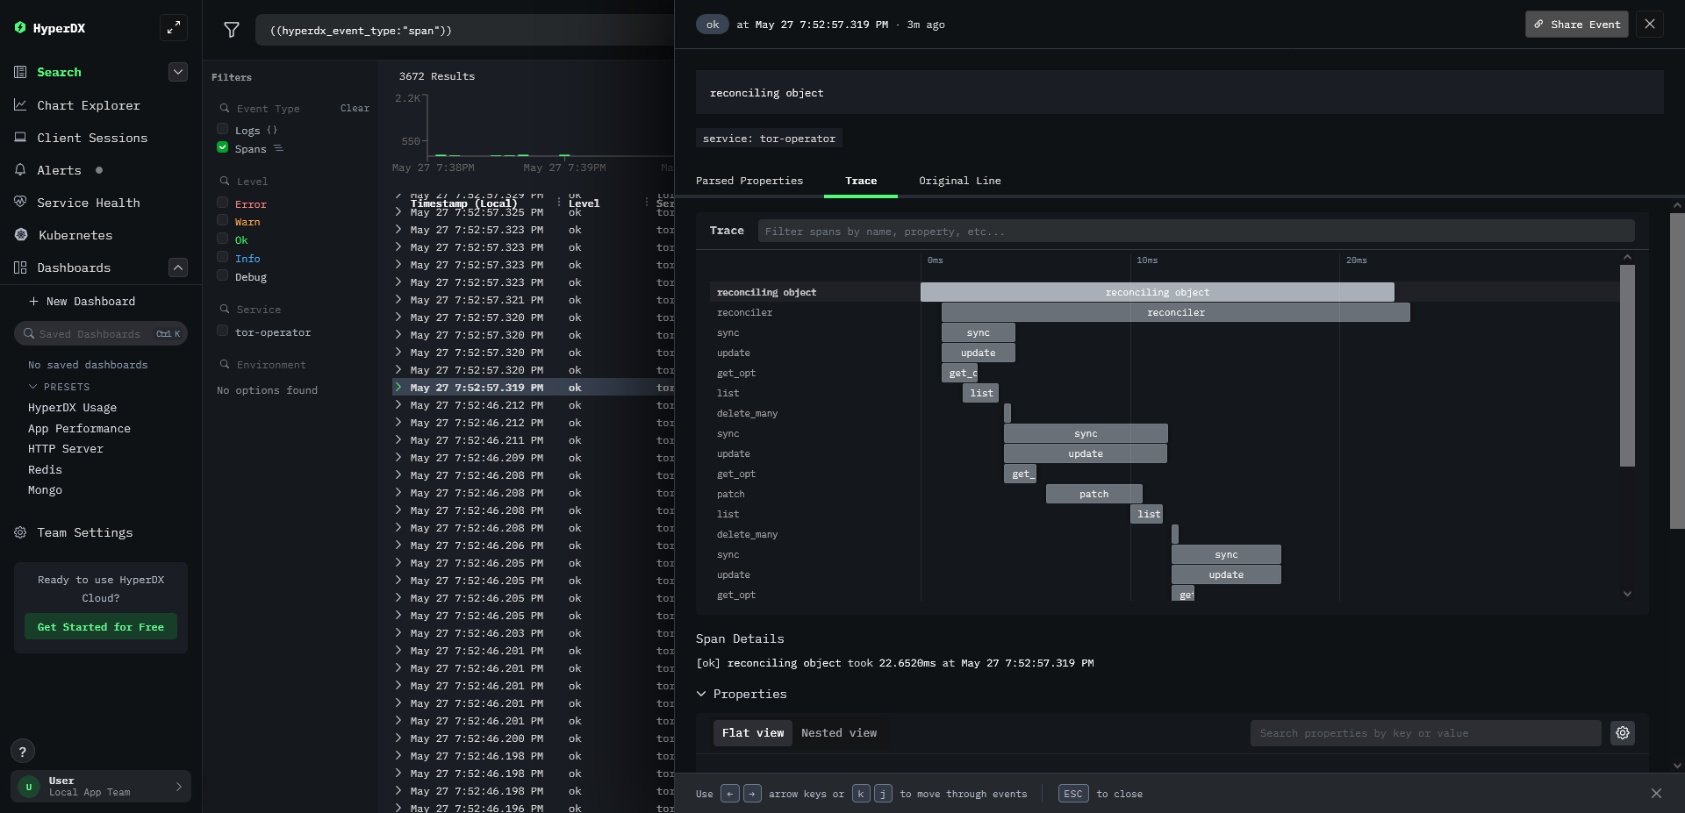
Task: Focus the Saved Dashboards search box
Action: point(101,333)
